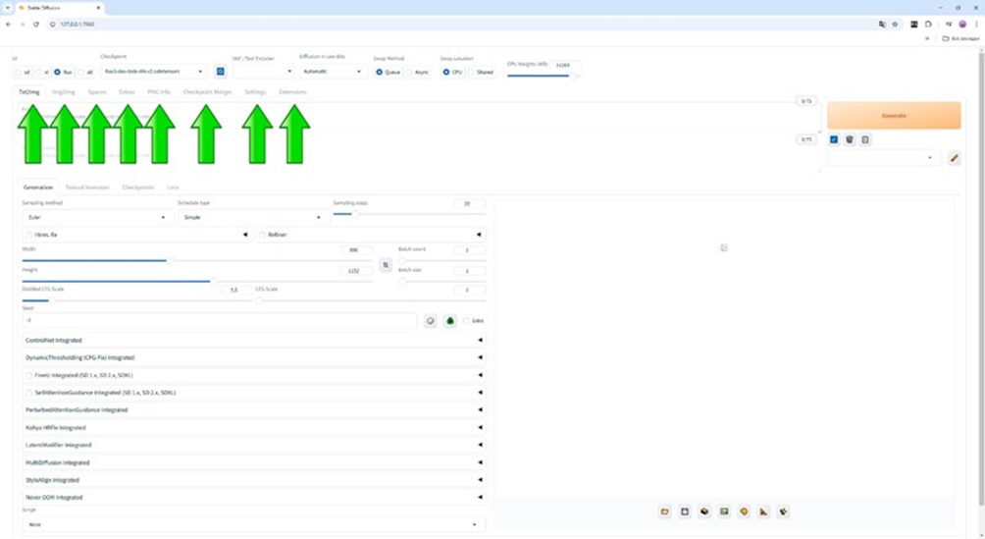Click the zip archive icon below the gallery

click(704, 512)
